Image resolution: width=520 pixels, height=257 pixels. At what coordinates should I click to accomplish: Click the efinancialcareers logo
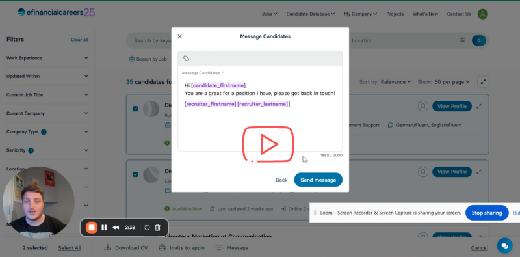pyautogui.click(x=56, y=12)
